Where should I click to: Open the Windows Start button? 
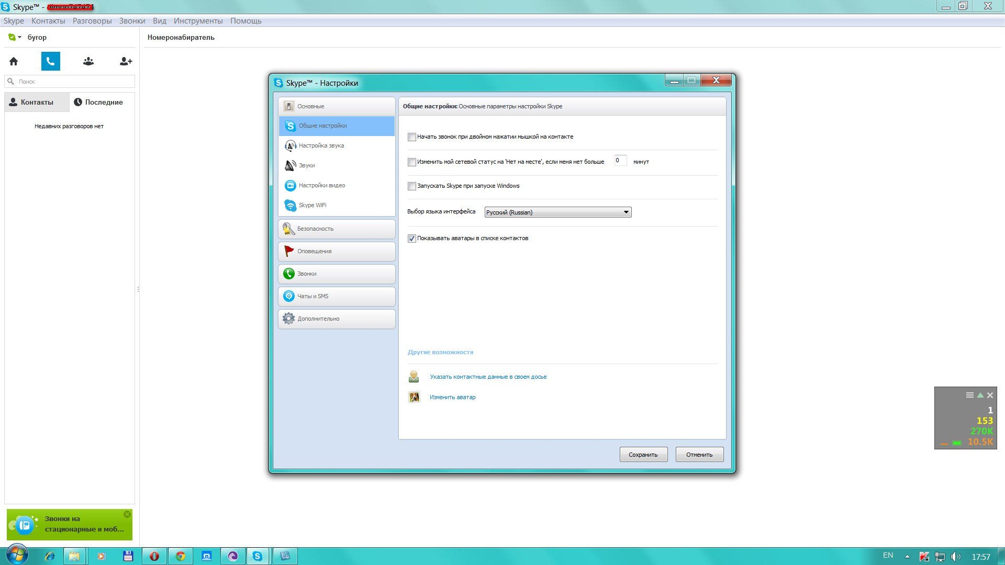pyautogui.click(x=17, y=556)
